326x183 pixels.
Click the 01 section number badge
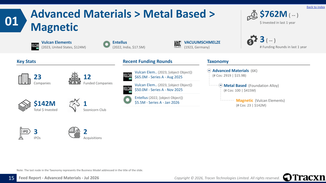click(13, 21)
